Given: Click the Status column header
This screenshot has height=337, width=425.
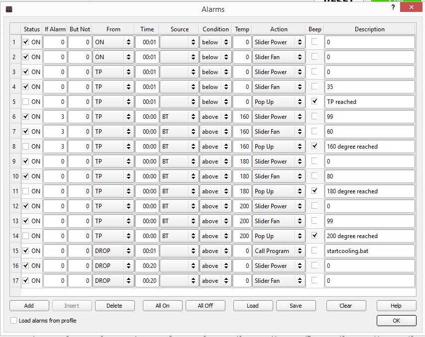Looking at the screenshot, I should click(31, 29).
